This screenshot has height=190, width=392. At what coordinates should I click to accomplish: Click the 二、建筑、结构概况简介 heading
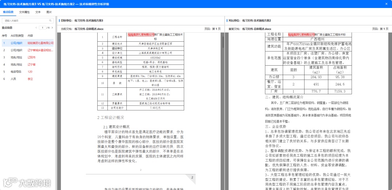[284, 97]
